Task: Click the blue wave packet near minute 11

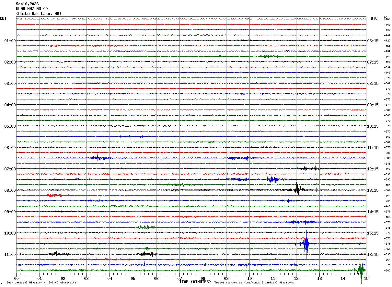Action: 273,179
